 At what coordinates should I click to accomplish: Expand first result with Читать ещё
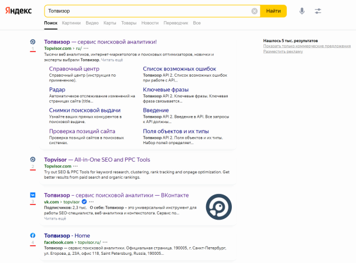(112, 60)
